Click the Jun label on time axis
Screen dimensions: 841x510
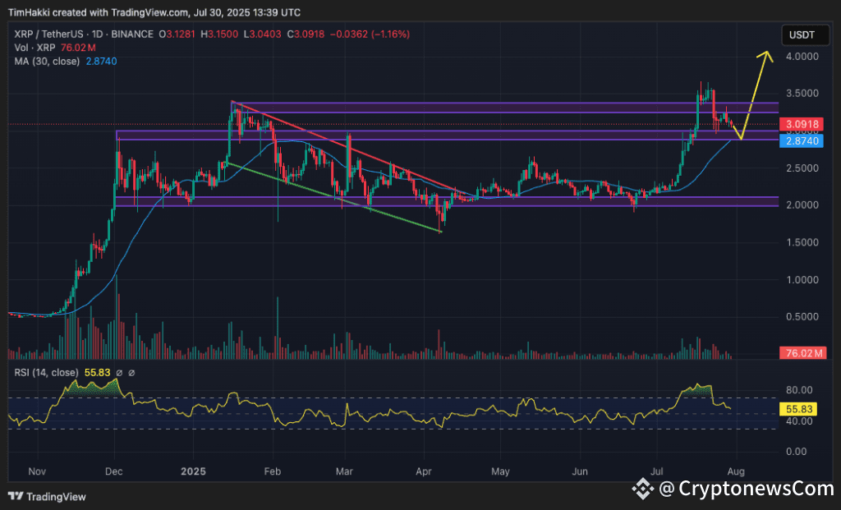click(580, 471)
